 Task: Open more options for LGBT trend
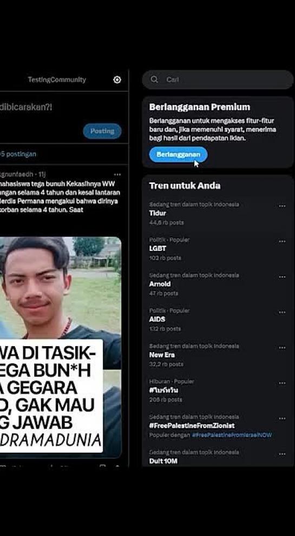click(x=282, y=241)
